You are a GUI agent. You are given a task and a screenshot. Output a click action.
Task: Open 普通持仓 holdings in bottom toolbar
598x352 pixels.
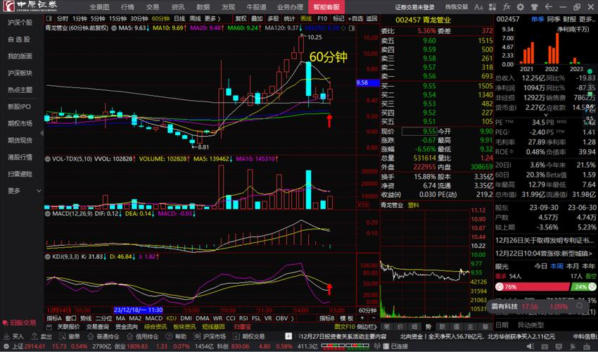(x=103, y=337)
